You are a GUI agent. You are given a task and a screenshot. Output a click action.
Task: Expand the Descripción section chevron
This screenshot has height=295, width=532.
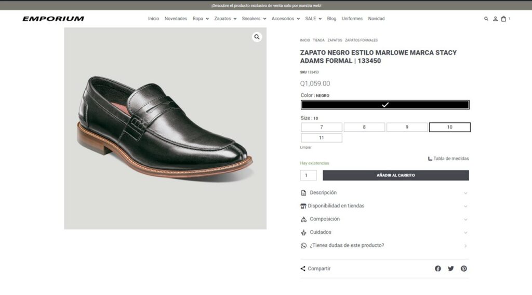[x=465, y=193]
